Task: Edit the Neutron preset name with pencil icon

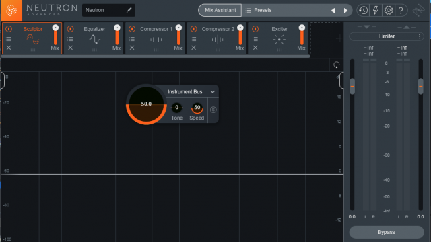Action: (x=129, y=10)
